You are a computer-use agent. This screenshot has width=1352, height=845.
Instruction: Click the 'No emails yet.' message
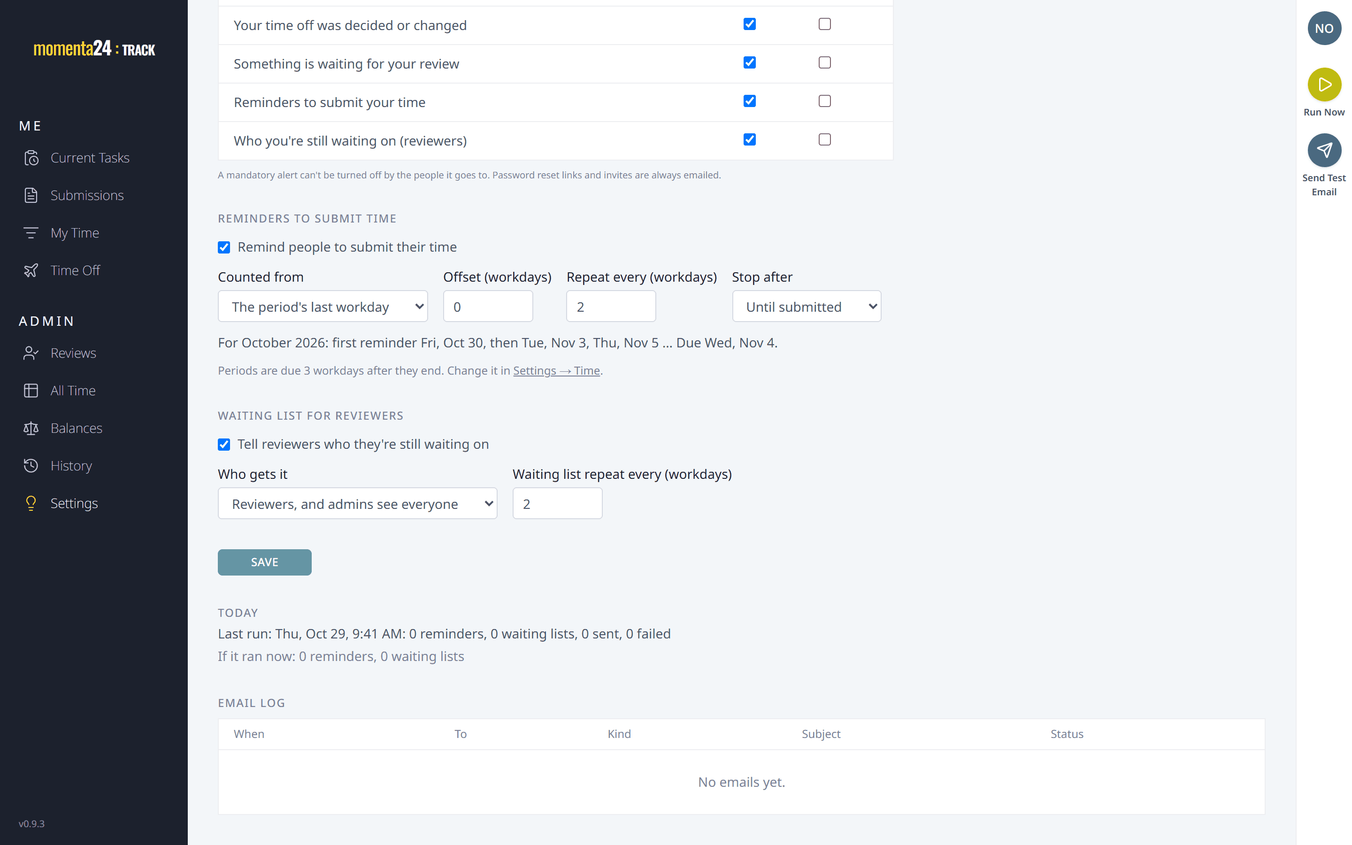[741, 783]
